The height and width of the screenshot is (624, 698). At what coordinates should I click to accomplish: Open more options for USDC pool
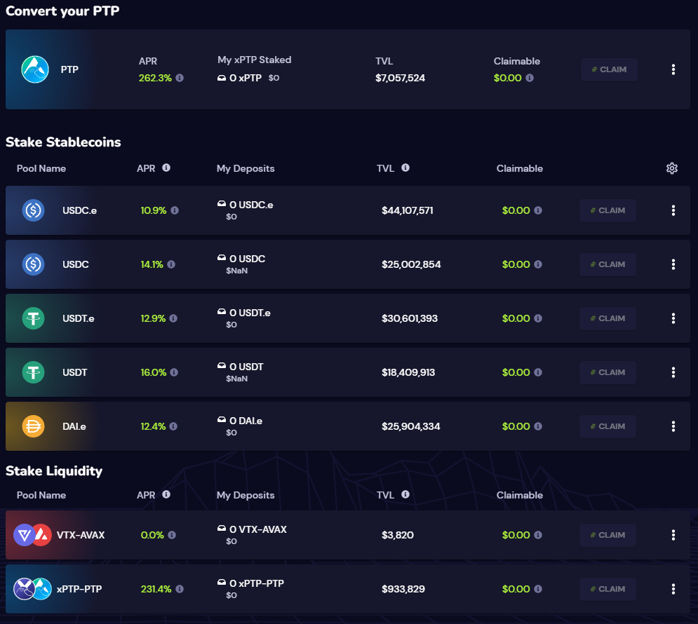673,264
